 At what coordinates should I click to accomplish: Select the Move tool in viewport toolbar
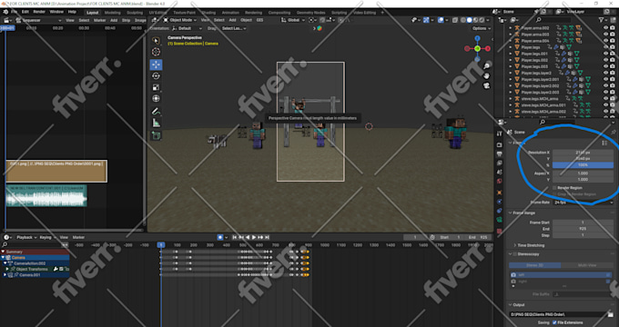156,64
